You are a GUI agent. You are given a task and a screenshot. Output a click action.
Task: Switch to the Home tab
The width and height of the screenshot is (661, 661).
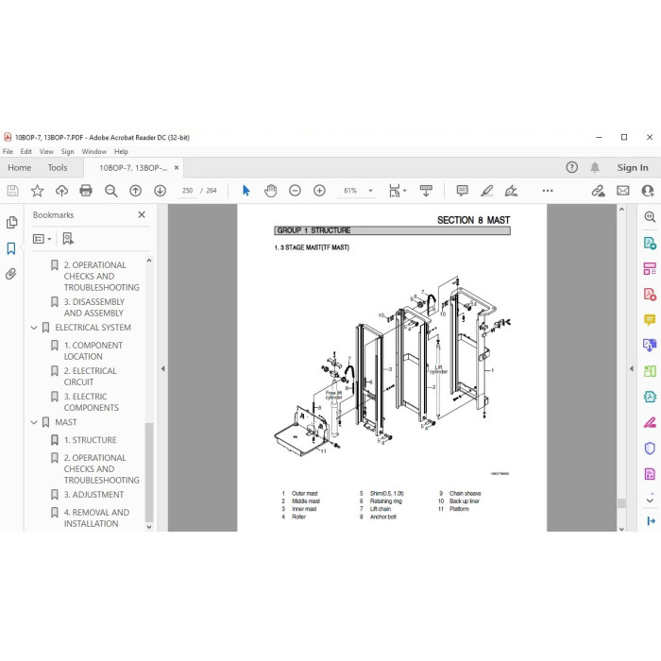[x=20, y=168]
